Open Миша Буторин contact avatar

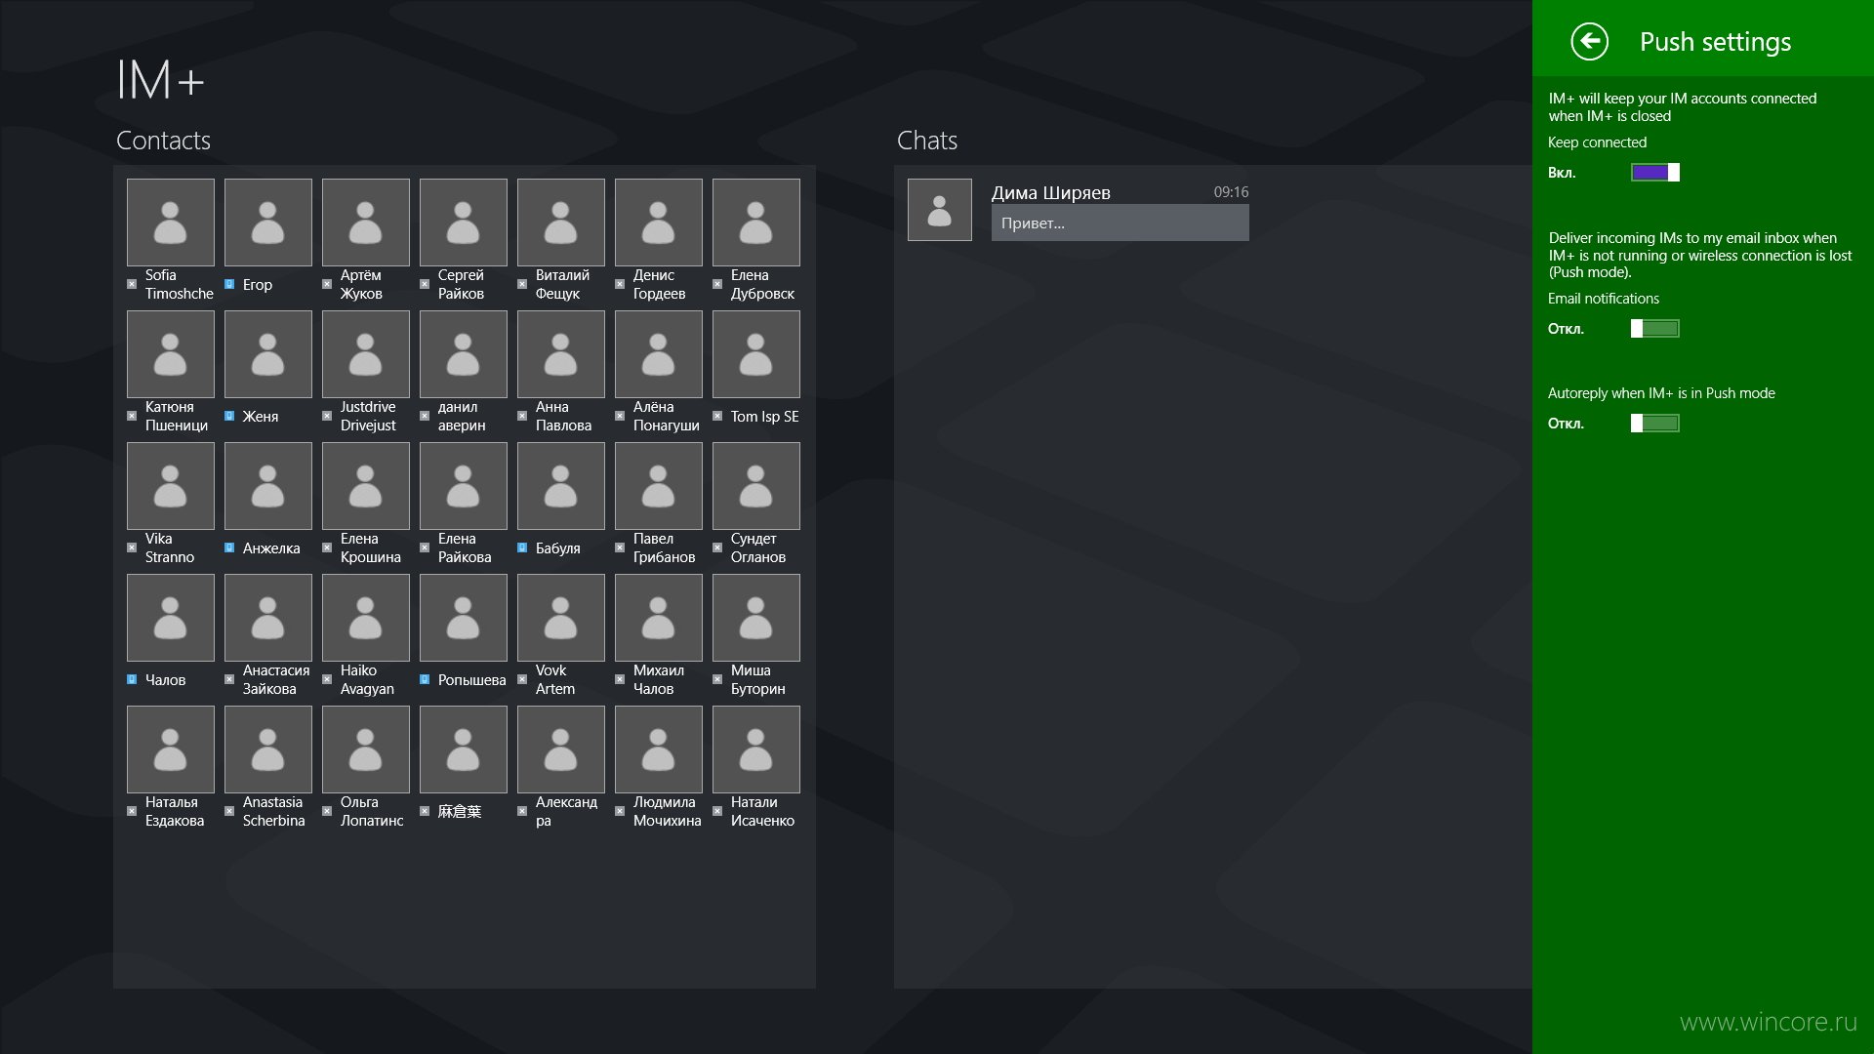point(756,618)
